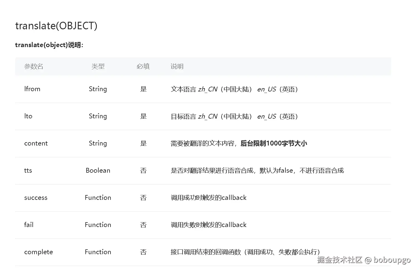Click the 说明 column header
This screenshot has height=272, width=418.
pyautogui.click(x=177, y=66)
